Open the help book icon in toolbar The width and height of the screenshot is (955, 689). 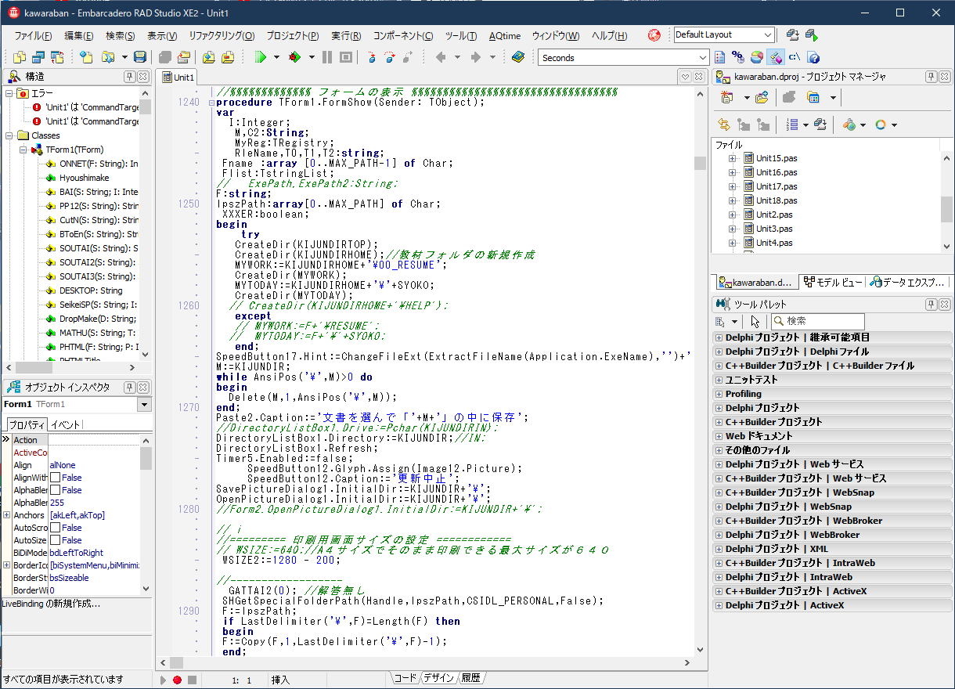point(517,57)
